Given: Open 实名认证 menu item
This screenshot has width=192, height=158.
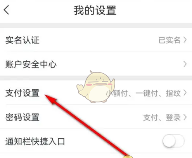Looking at the screenshot, I should [96, 40].
